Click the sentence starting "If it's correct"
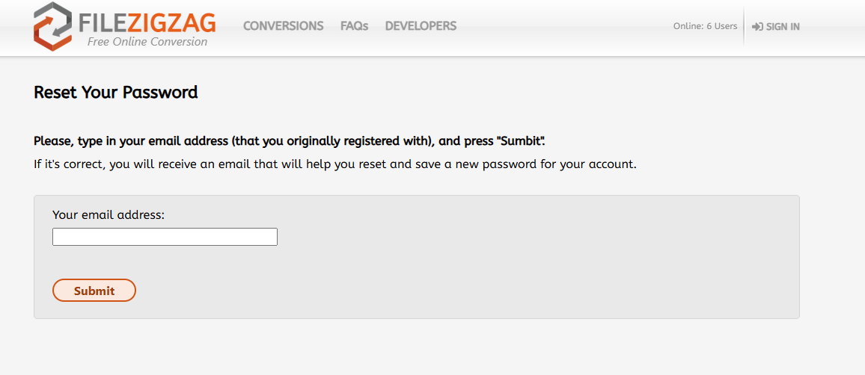The image size is (865, 375). pos(224,164)
